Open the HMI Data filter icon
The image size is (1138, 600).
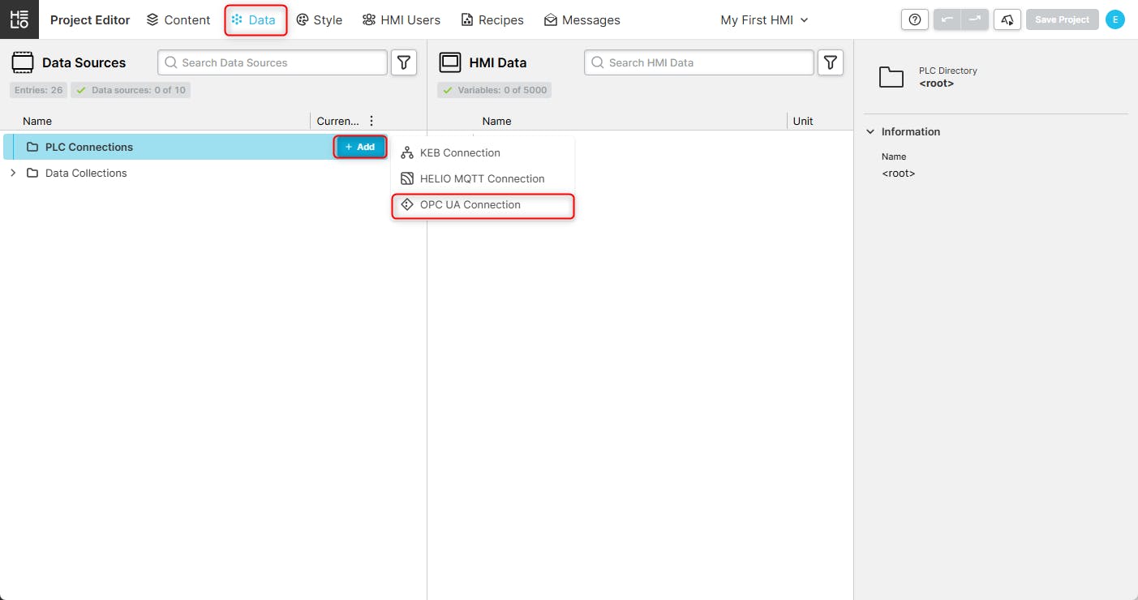point(831,62)
